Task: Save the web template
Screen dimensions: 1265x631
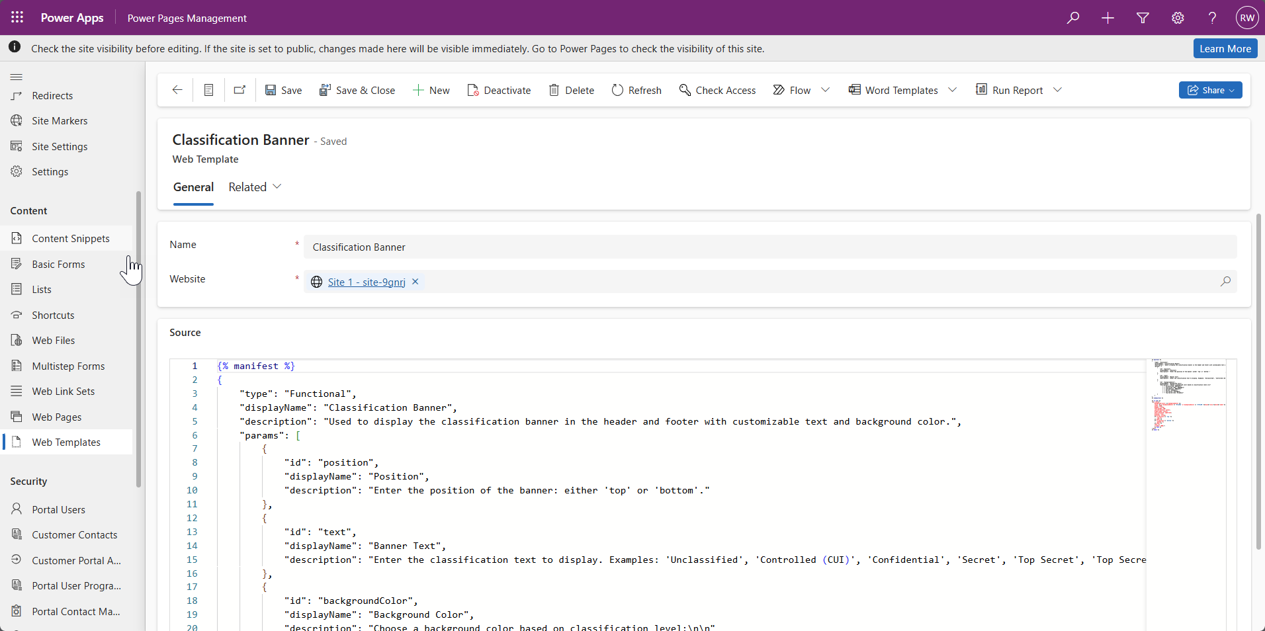Action: click(x=284, y=90)
